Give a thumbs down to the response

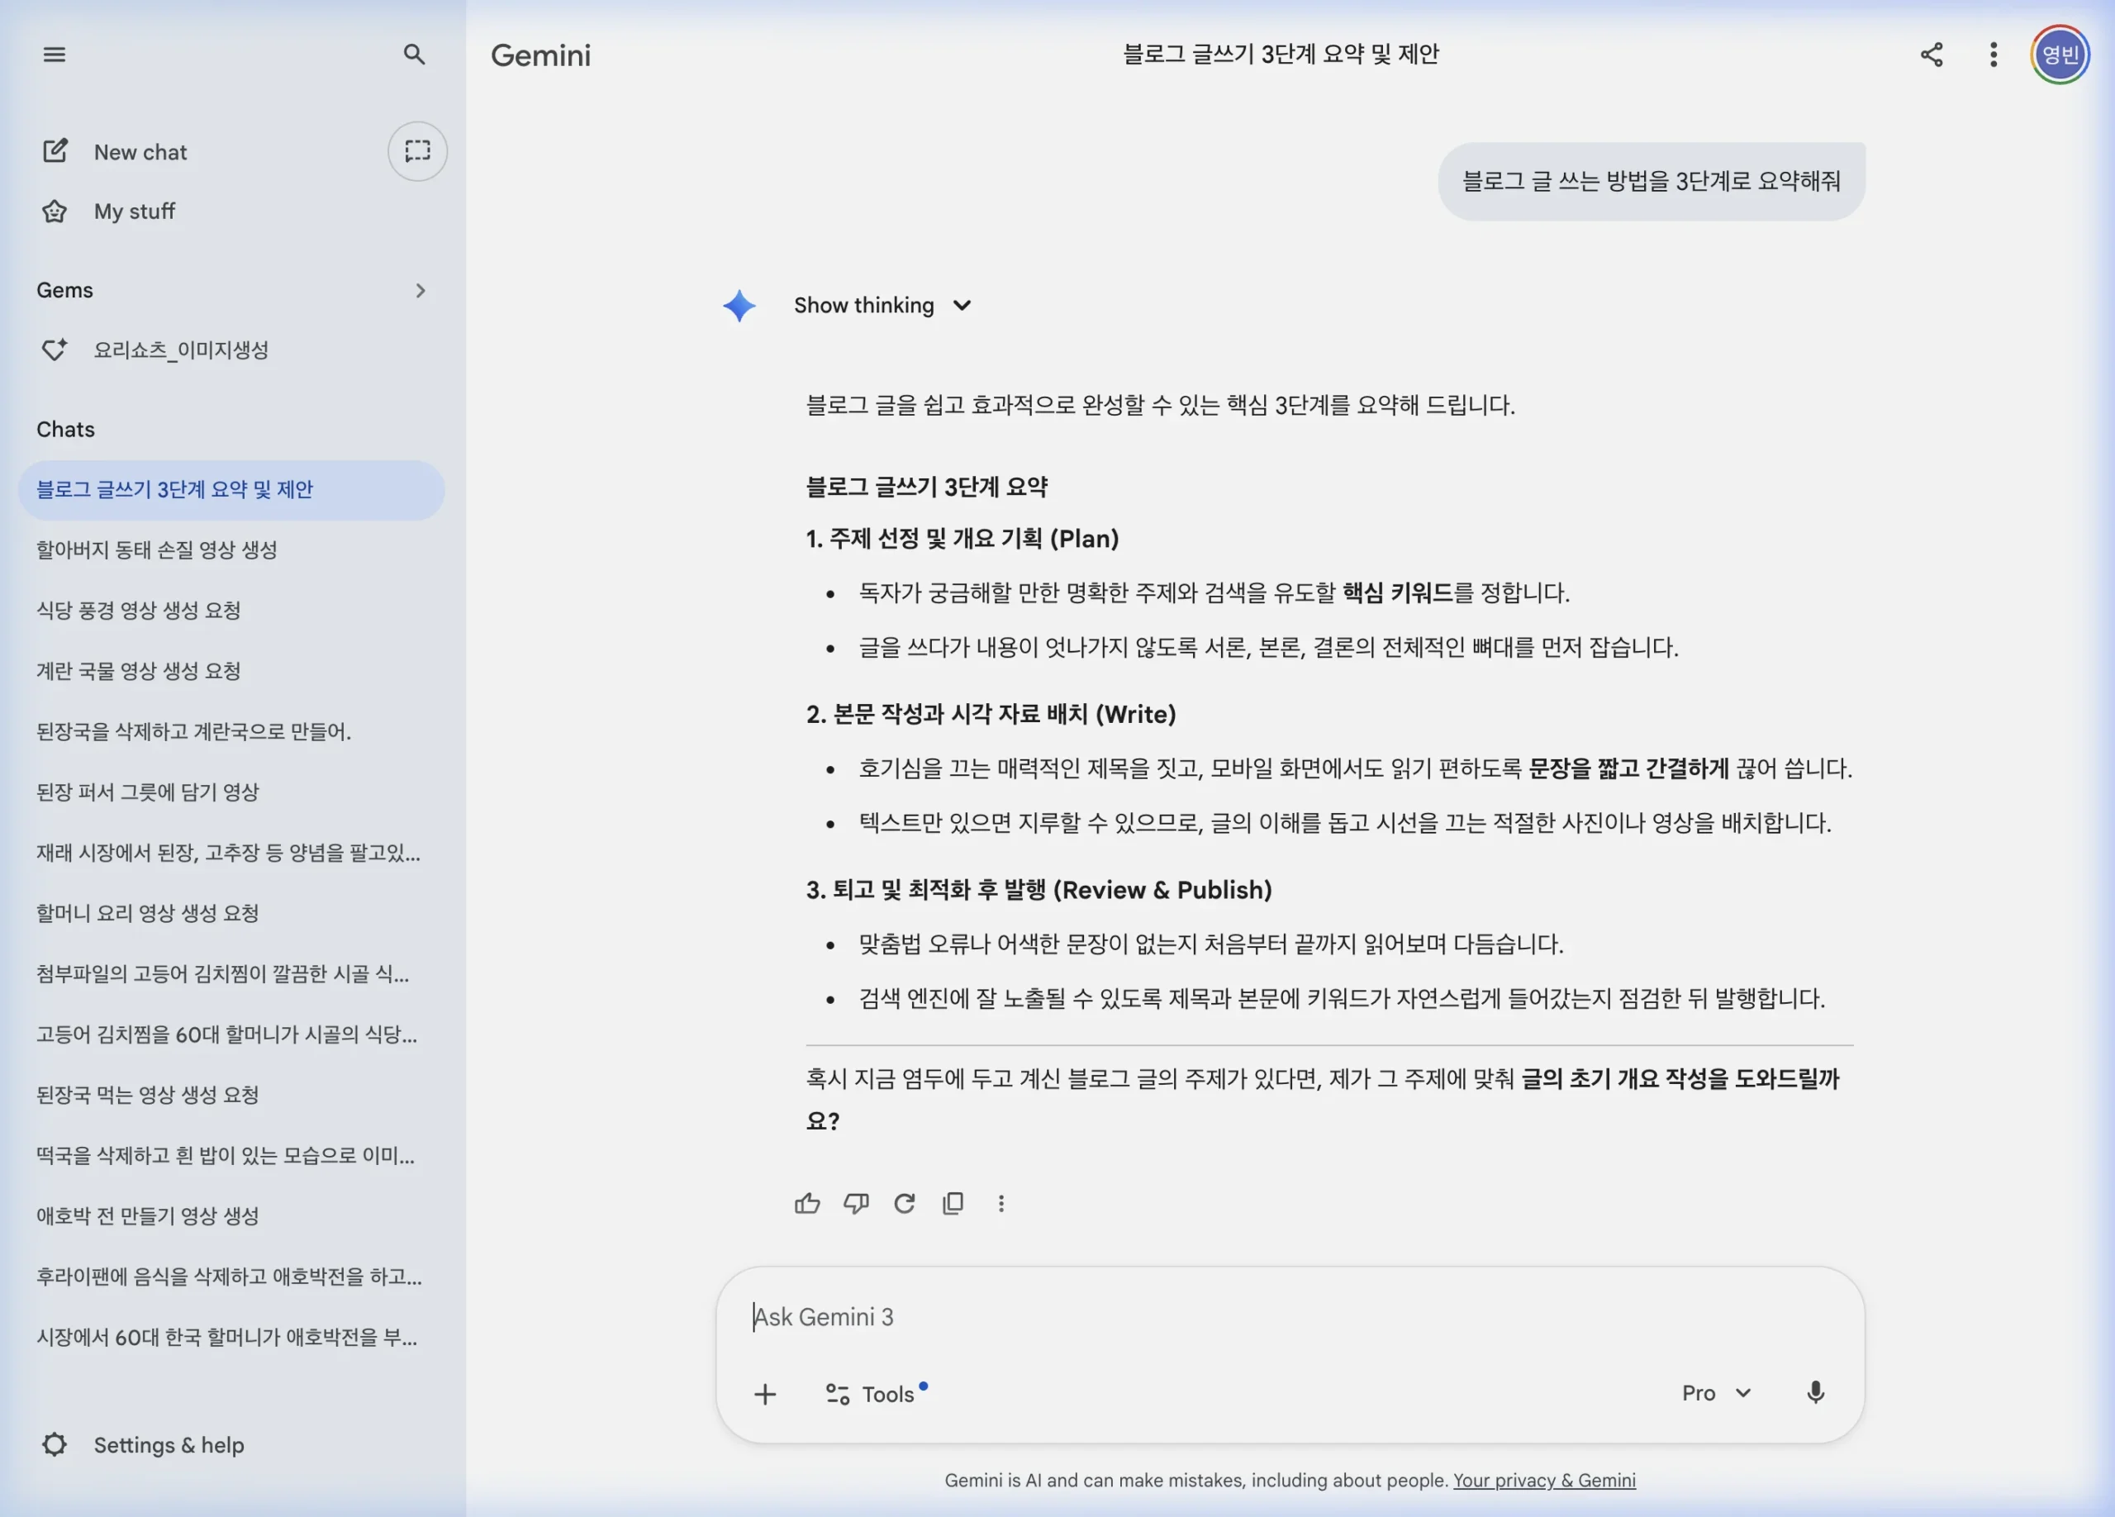point(856,1203)
